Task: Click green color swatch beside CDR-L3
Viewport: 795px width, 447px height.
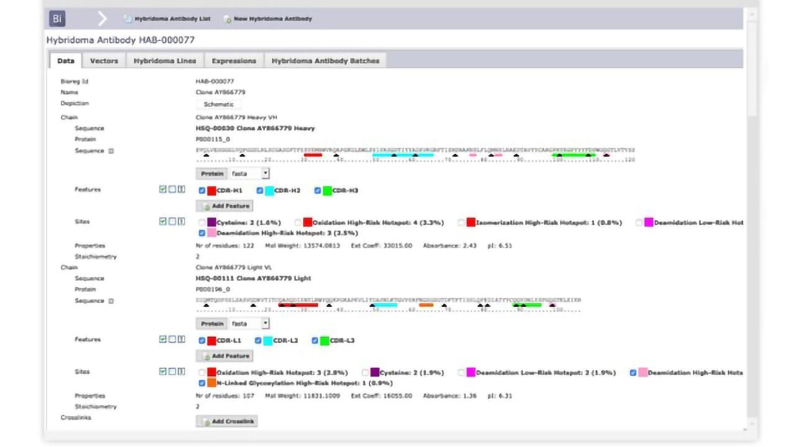Action: point(325,340)
